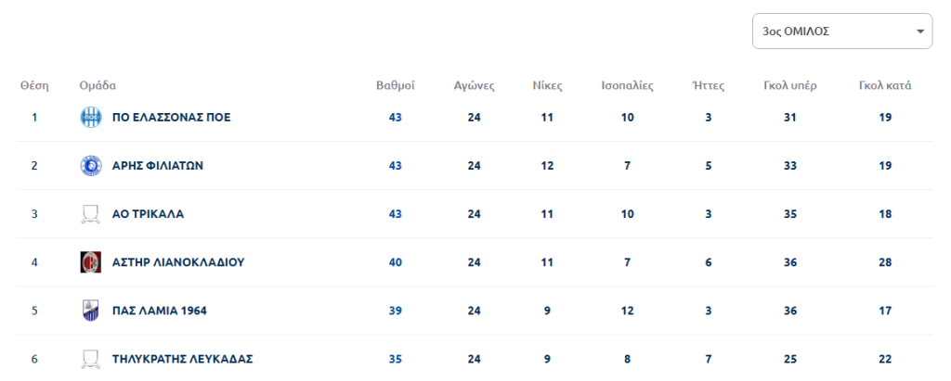Click the ΑΟ Τρίκαλα placeholder crest
This screenshot has width=951, height=381.
90,214
